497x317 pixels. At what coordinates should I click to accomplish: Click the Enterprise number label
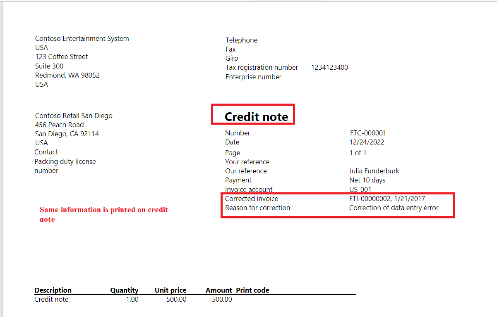tap(253, 77)
